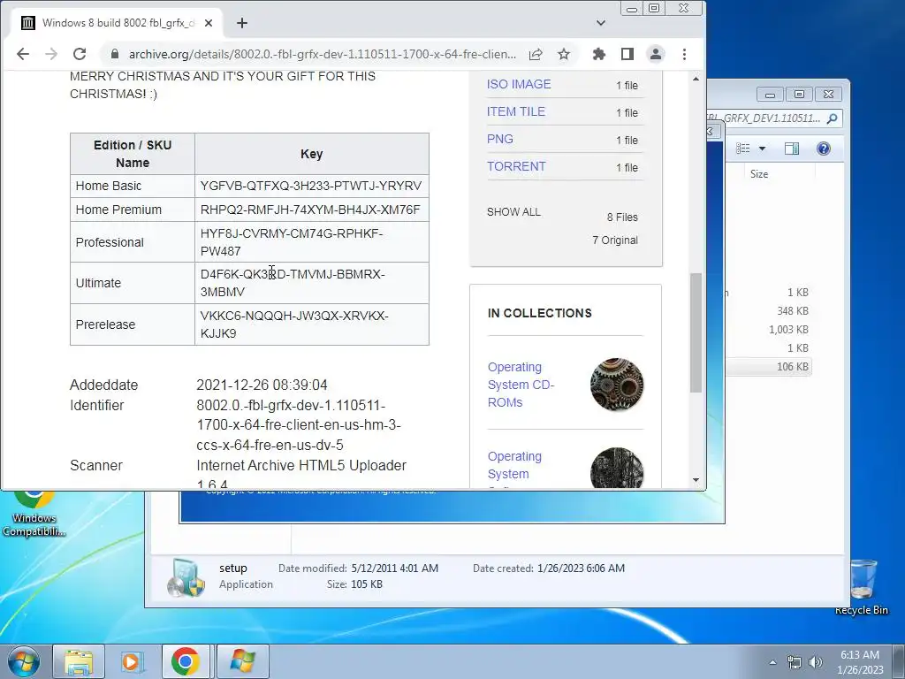
Task: Open Chrome extensions puzzle icon
Action: pyautogui.click(x=599, y=54)
